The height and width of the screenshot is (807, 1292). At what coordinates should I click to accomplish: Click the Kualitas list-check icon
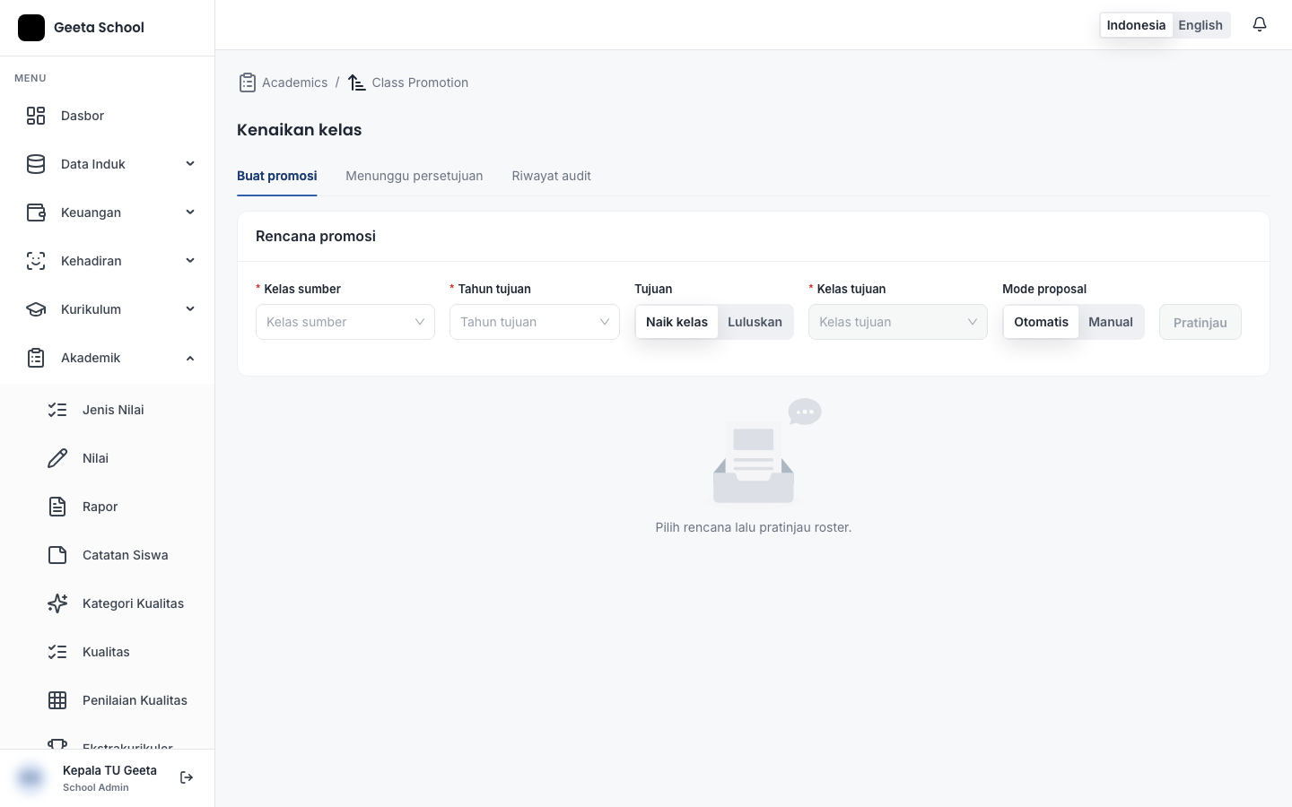click(57, 652)
